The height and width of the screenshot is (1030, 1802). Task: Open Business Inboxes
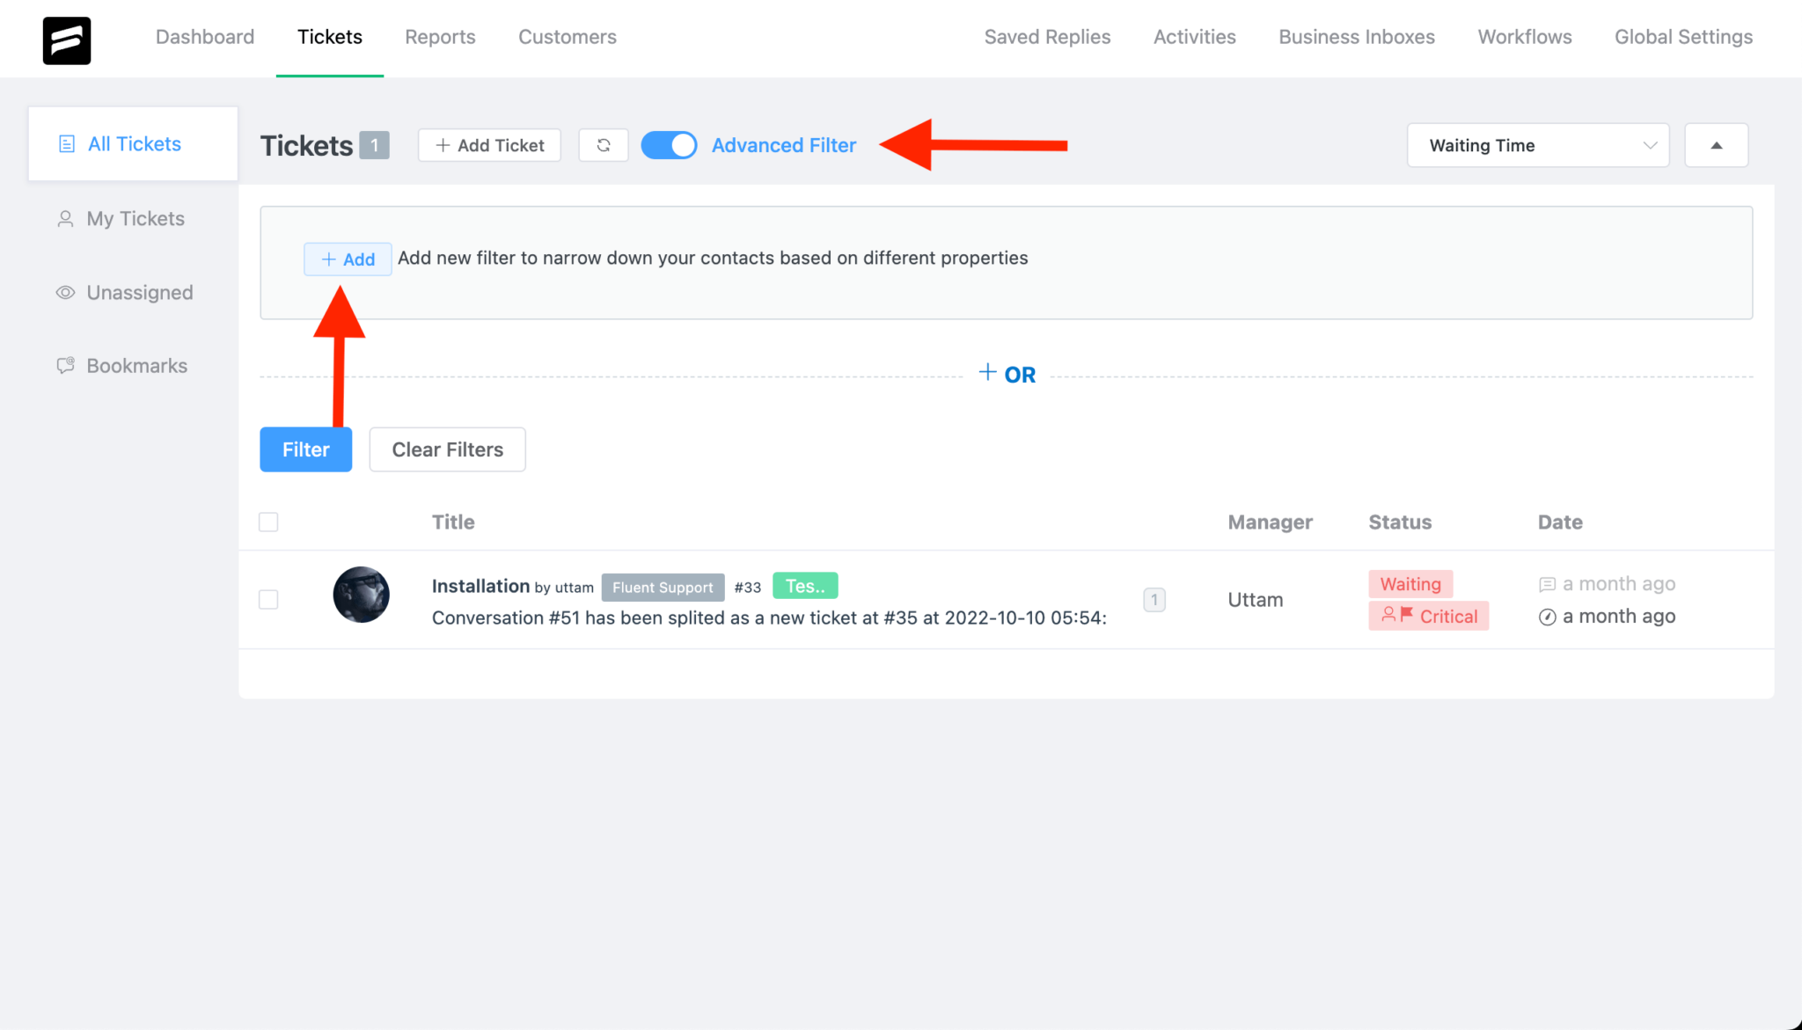tap(1357, 37)
